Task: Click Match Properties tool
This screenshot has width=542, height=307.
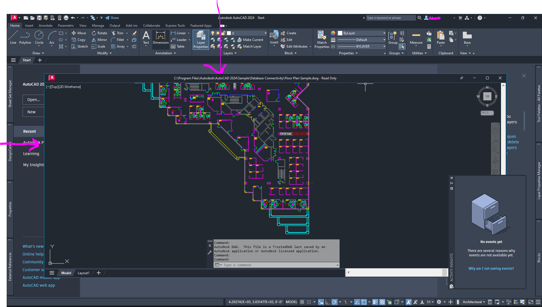Action: click(x=322, y=40)
